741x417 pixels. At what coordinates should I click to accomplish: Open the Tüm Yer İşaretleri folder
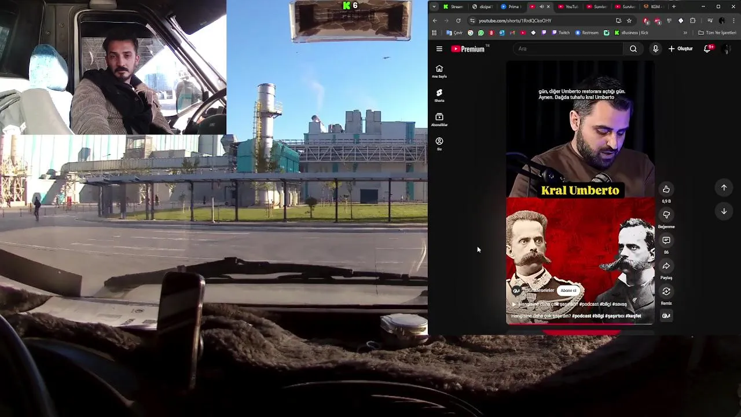[717, 33]
